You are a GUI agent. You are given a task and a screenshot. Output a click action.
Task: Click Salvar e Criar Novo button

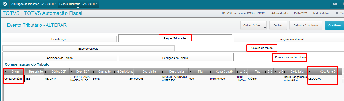coord(306,25)
